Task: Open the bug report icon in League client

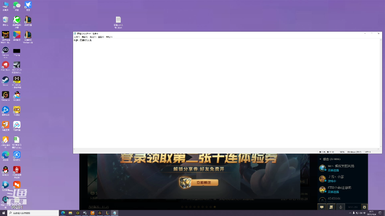Action: [x=364, y=207]
